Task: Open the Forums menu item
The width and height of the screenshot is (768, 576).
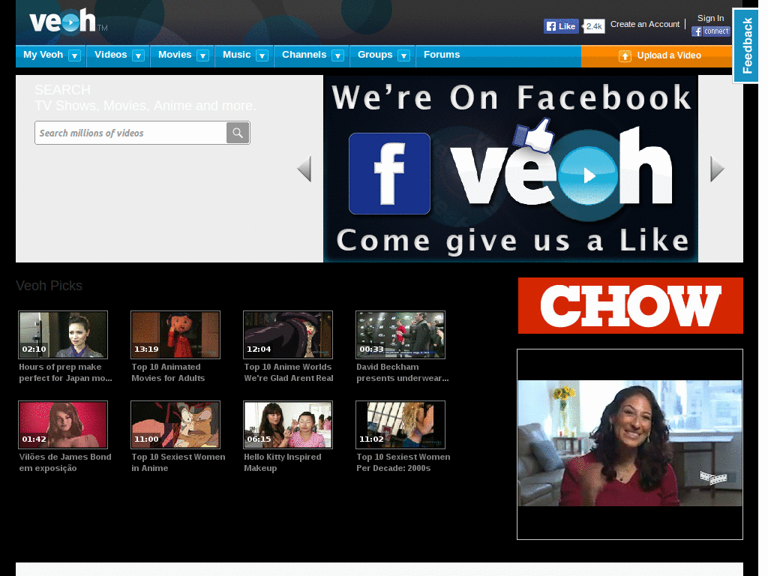Action: click(x=442, y=55)
